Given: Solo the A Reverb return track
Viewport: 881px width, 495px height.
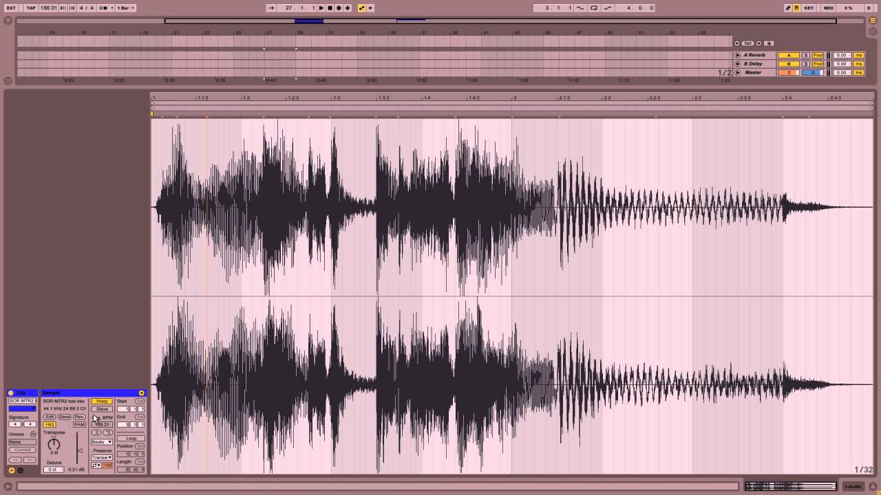Looking at the screenshot, I should tap(806, 55).
